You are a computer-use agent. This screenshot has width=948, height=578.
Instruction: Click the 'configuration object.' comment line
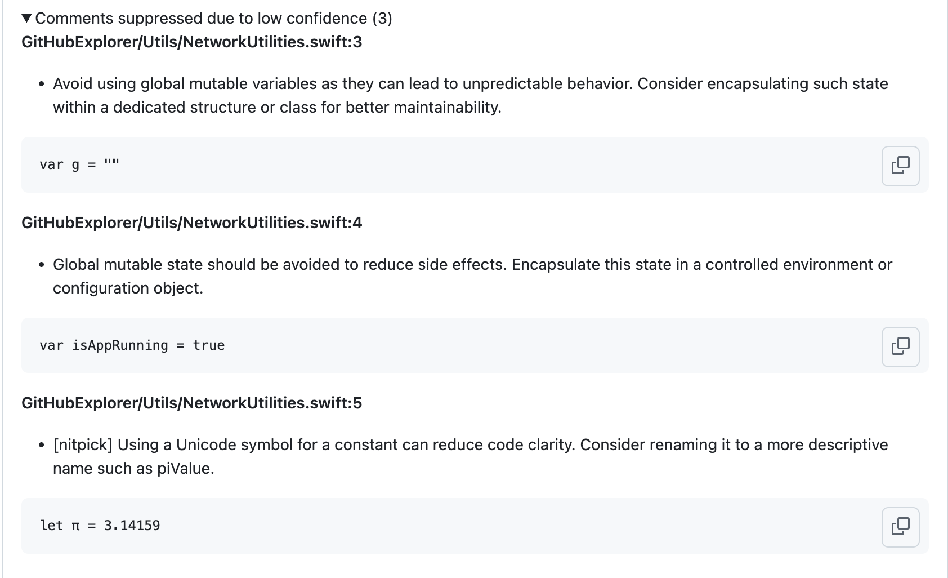pos(128,288)
